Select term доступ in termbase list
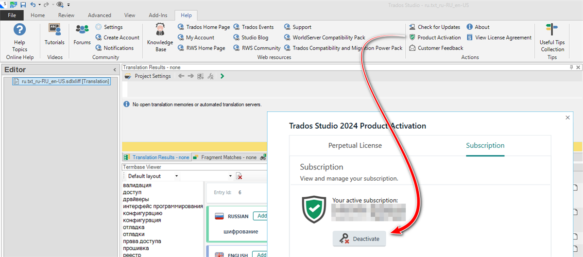 (132, 192)
